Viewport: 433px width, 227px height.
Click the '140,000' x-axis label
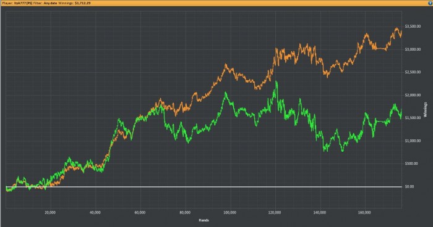[320, 213]
